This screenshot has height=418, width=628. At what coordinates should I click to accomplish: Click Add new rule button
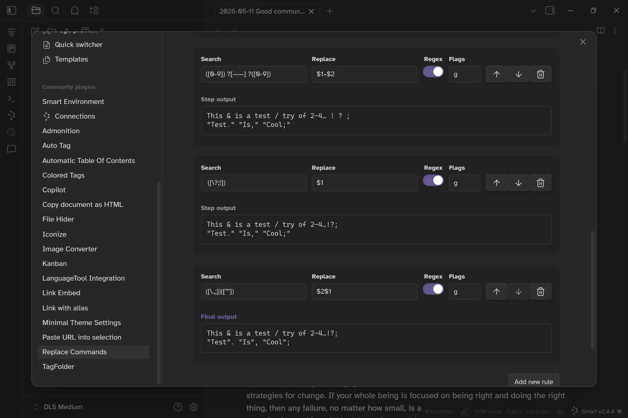pyautogui.click(x=534, y=381)
